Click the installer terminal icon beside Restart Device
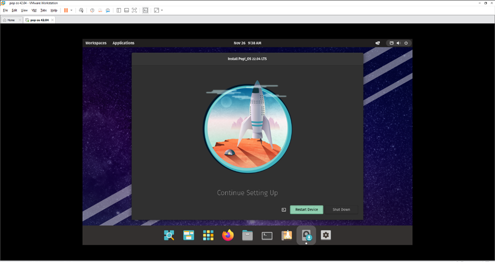The height and width of the screenshot is (262, 495). [x=284, y=209]
